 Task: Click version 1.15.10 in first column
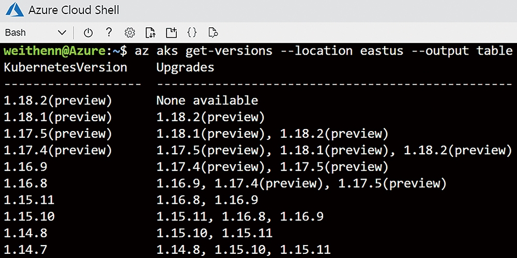(29, 216)
